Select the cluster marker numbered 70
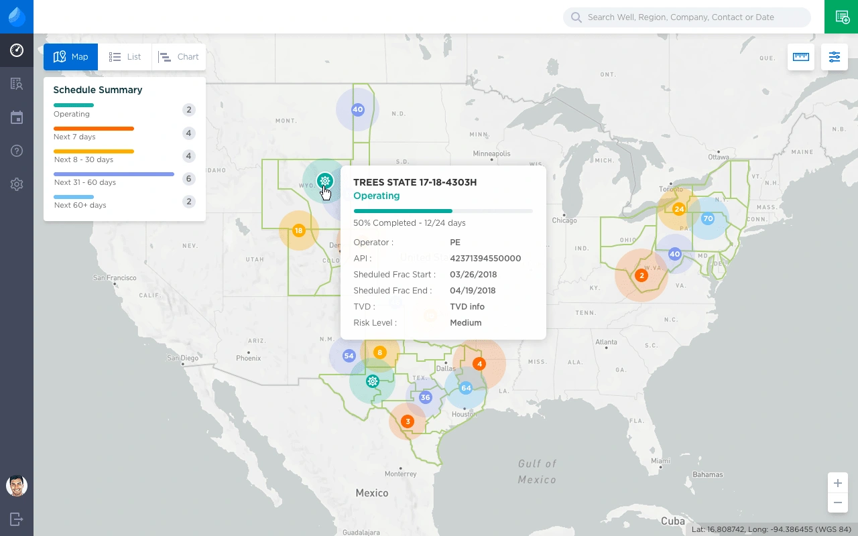Image resolution: width=858 pixels, height=536 pixels. (707, 218)
